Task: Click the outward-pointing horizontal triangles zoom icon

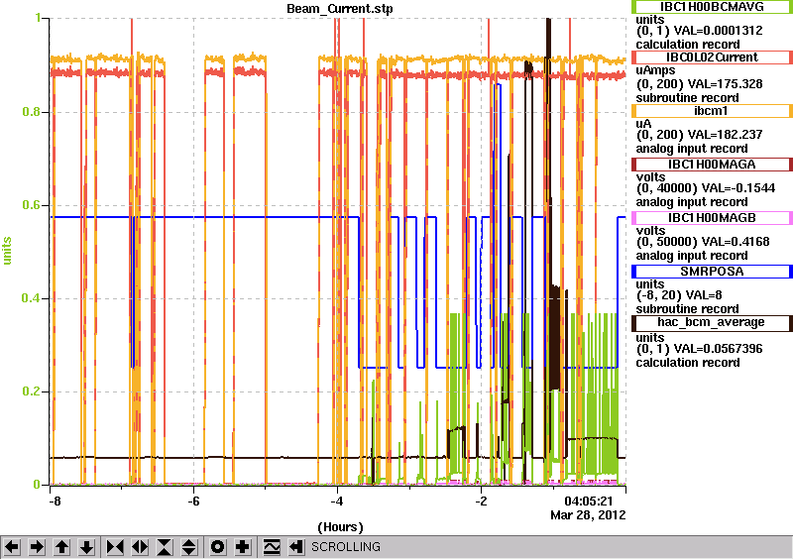Action: (x=140, y=547)
